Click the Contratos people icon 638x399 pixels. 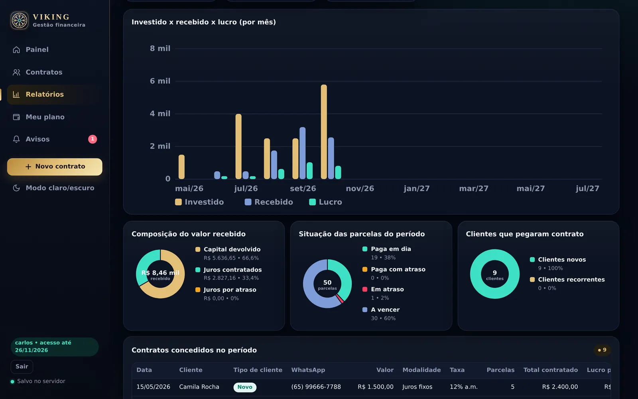16,72
